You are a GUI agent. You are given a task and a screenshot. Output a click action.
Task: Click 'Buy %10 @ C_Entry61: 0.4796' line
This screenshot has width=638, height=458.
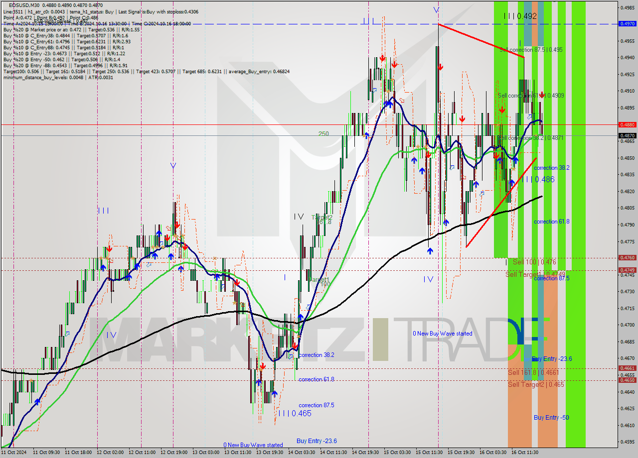pyautogui.click(x=67, y=42)
